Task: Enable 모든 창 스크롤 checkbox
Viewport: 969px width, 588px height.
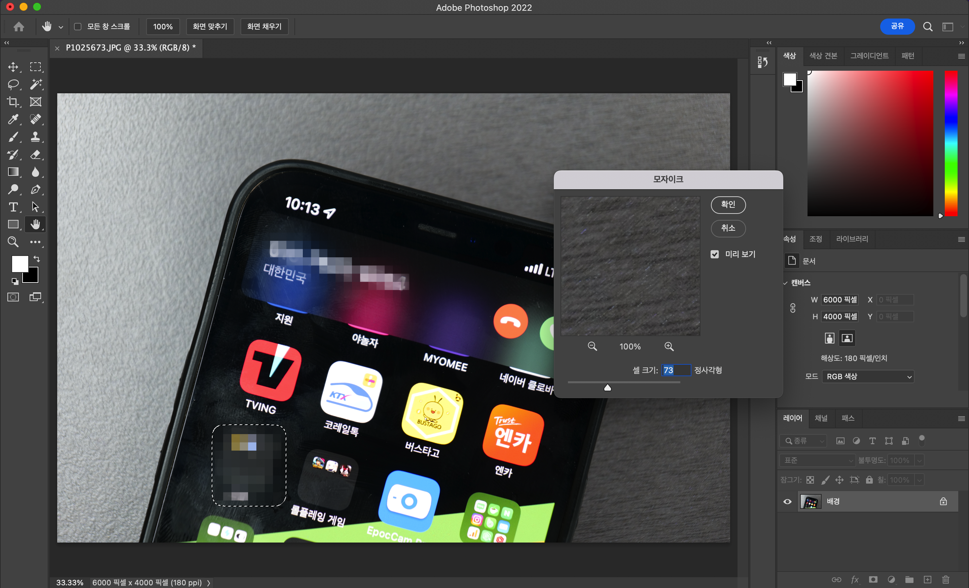Action: coord(78,26)
